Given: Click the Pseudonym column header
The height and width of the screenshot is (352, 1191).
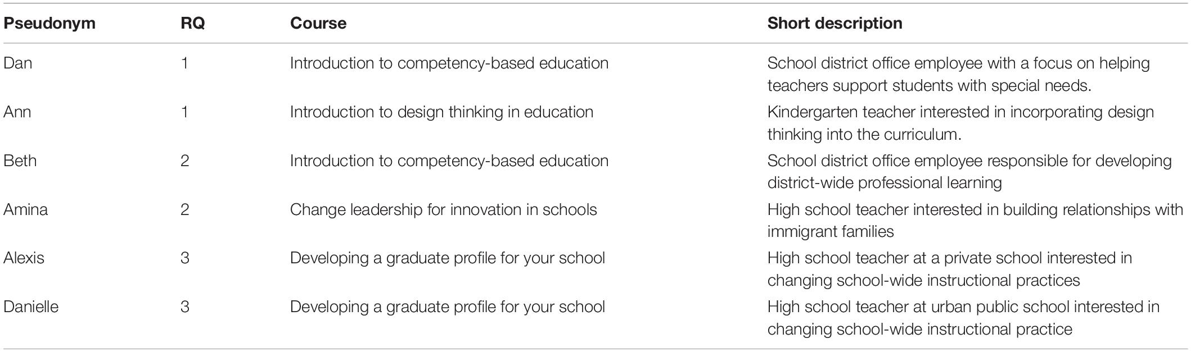Looking at the screenshot, I should [x=49, y=23].
